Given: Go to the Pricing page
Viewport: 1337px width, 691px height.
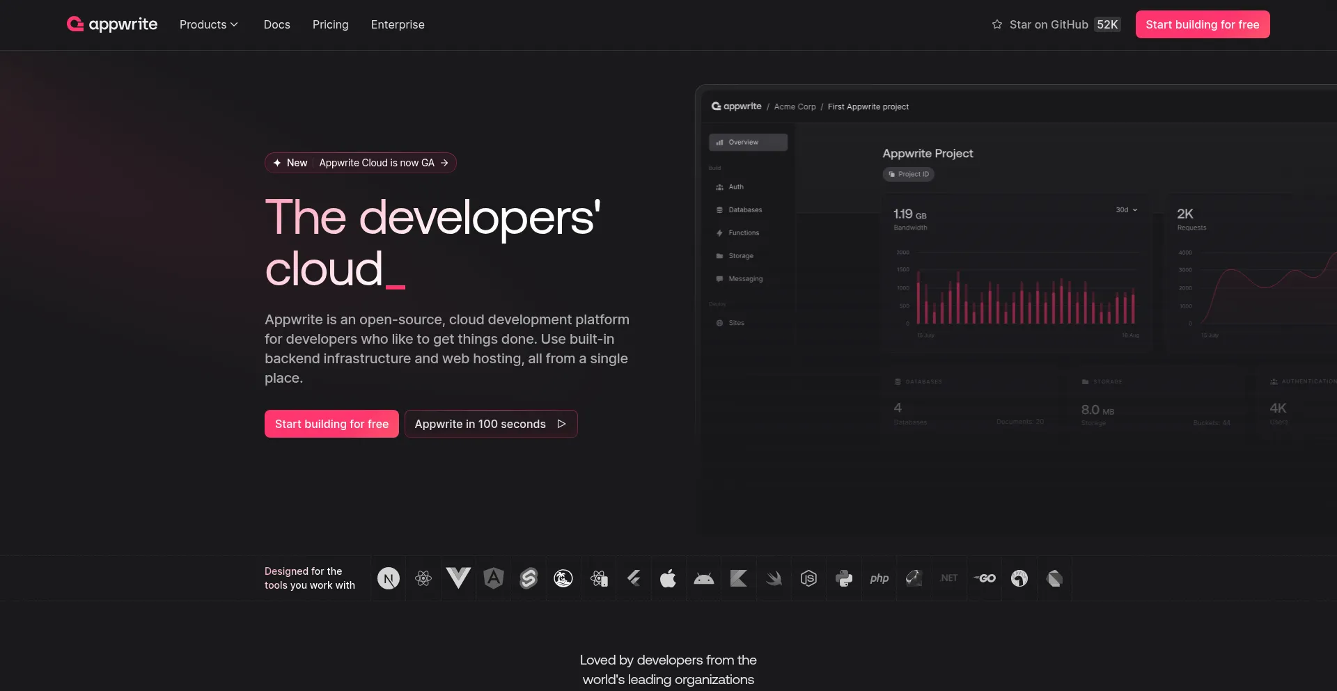Looking at the screenshot, I should pos(330,24).
